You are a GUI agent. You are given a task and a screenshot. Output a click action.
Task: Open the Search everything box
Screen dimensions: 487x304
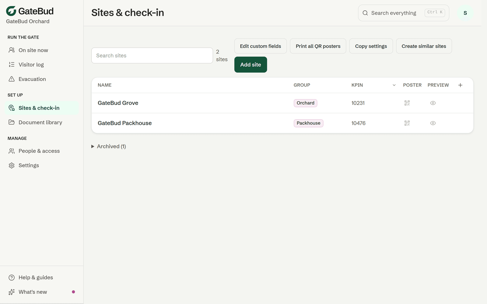tap(404, 13)
